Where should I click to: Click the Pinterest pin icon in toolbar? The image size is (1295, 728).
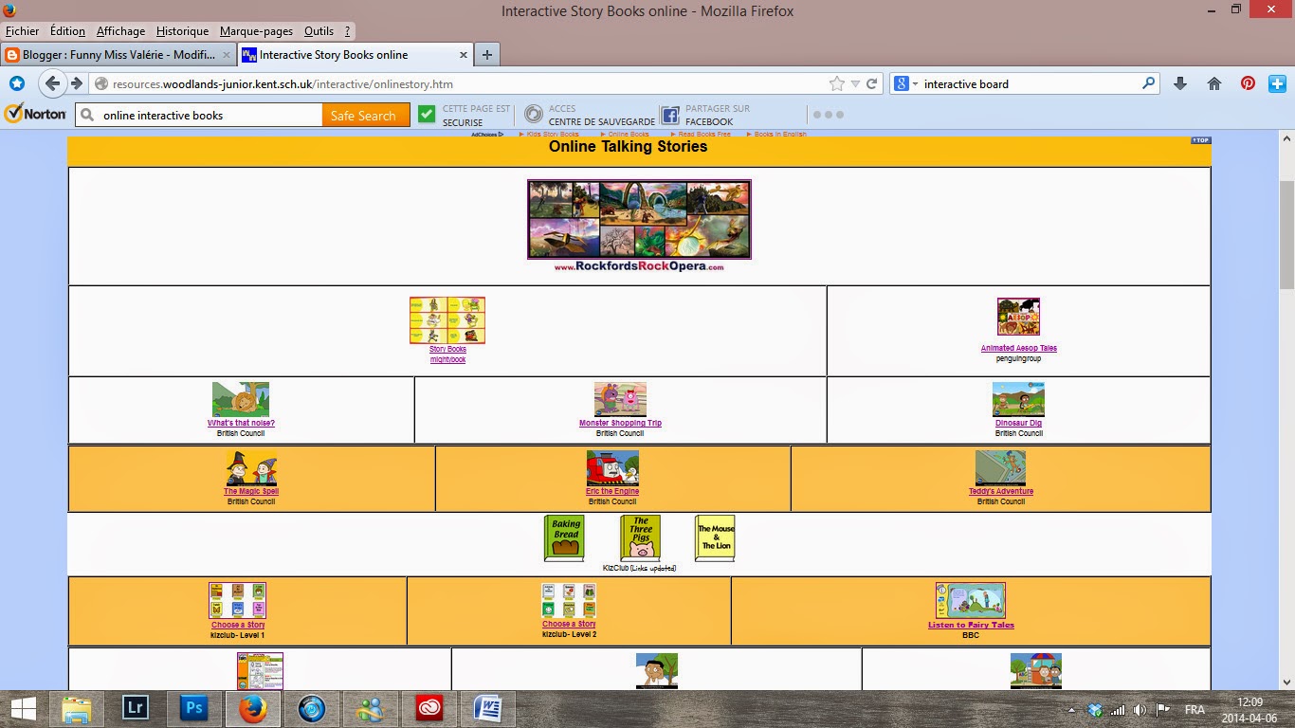pyautogui.click(x=1249, y=83)
